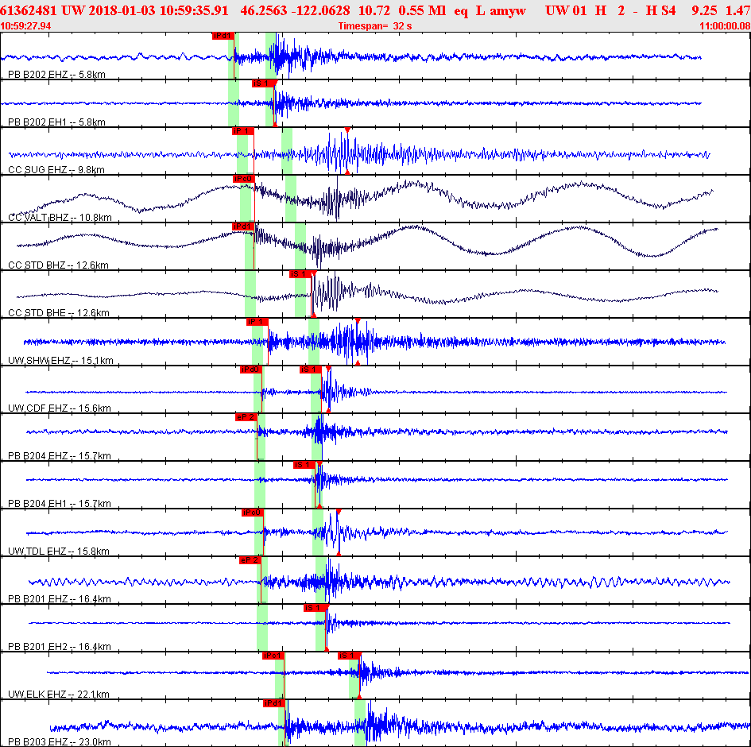The height and width of the screenshot is (747, 751).
Task: Select the iPd0 pick flag on UW CDF EHZ
Action: click(251, 370)
